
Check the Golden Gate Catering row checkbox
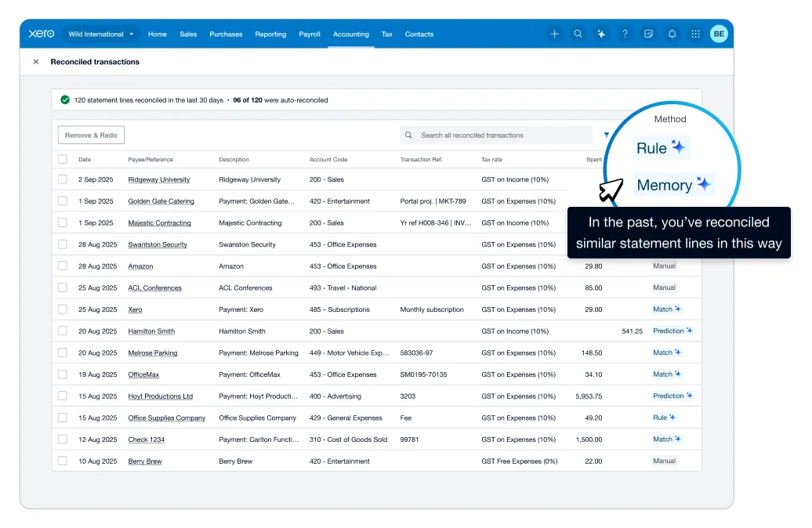[x=63, y=201]
